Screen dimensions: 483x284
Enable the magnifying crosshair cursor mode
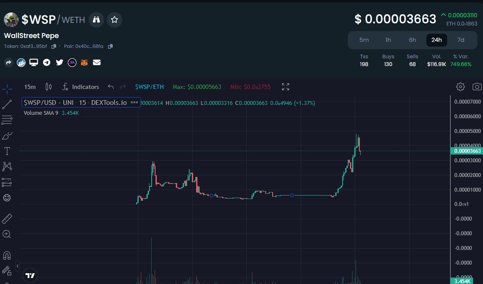(x=7, y=89)
